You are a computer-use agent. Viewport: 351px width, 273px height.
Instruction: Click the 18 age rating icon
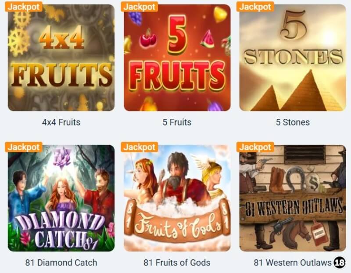click(x=339, y=262)
